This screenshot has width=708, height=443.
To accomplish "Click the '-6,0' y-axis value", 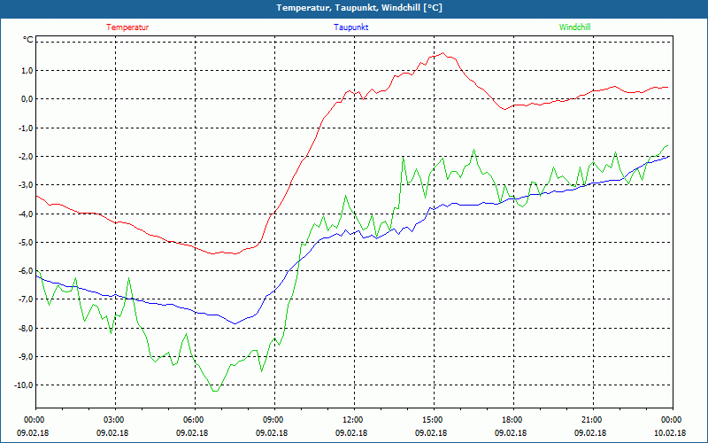I will click(x=26, y=271).
